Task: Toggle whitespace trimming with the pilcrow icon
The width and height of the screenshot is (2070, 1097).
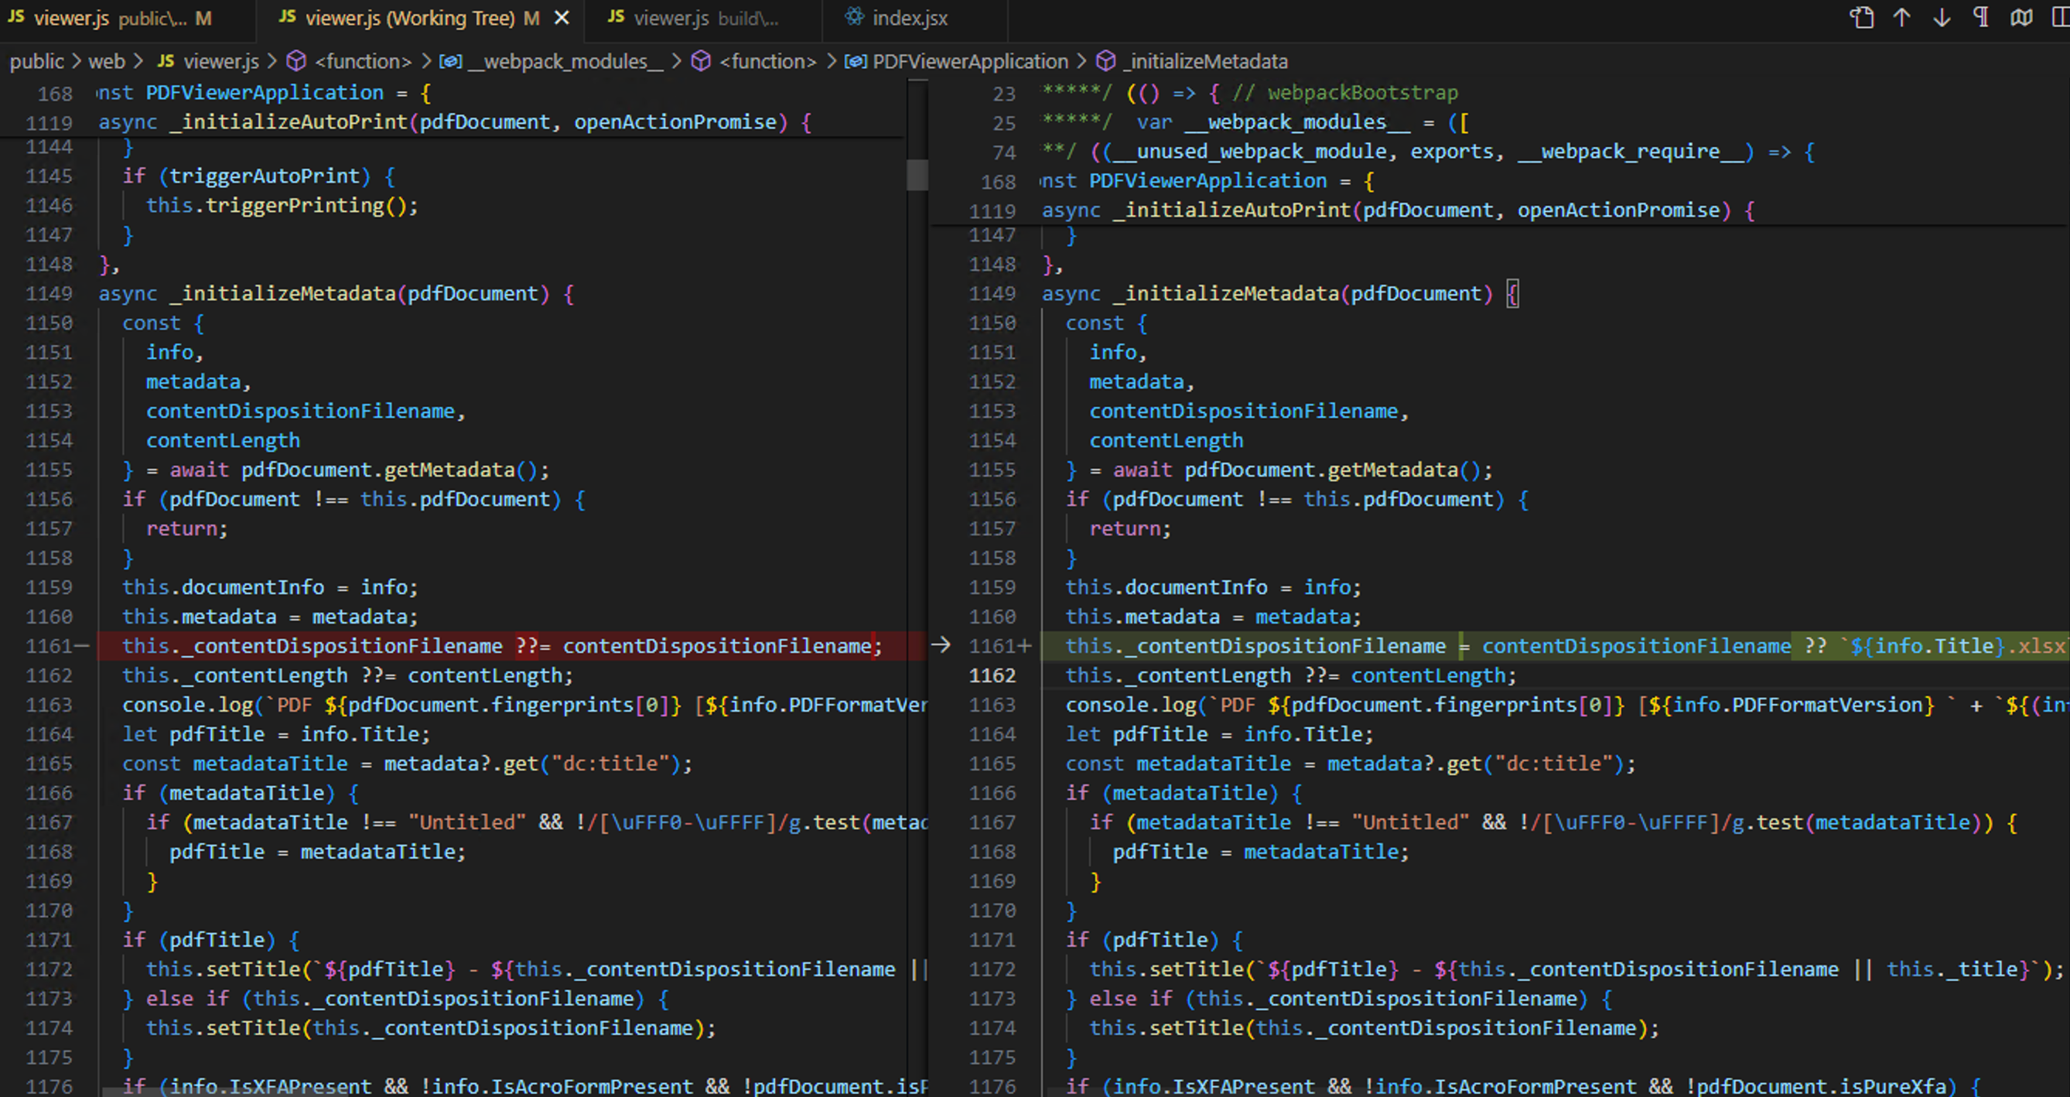Action: (x=1981, y=18)
